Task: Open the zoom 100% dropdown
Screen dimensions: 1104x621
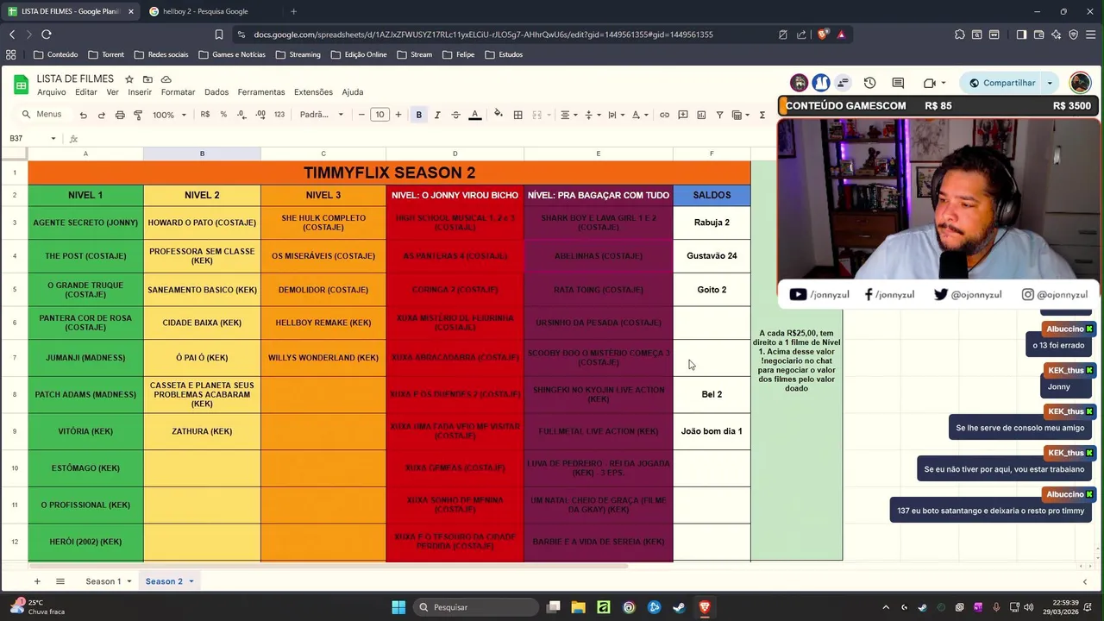Action: pos(169,115)
